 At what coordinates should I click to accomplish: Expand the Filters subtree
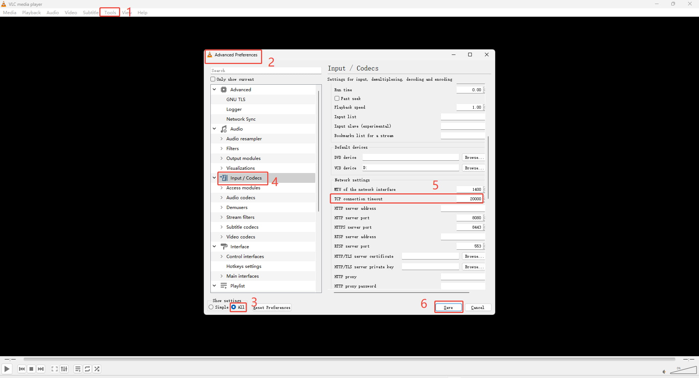[221, 148]
